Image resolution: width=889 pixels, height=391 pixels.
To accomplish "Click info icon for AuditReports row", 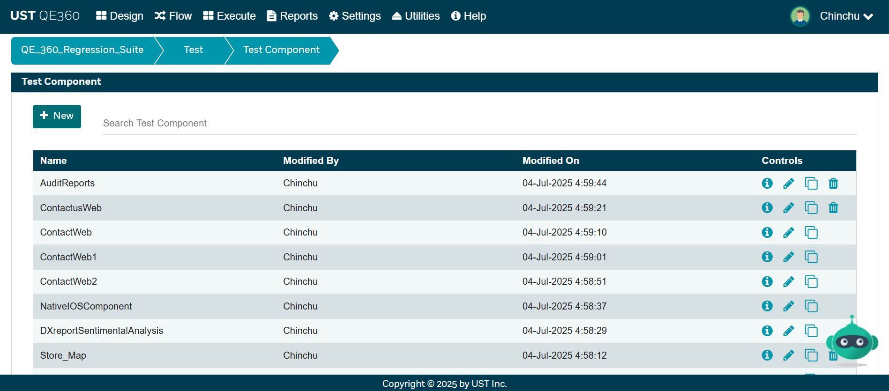I will click(x=767, y=183).
